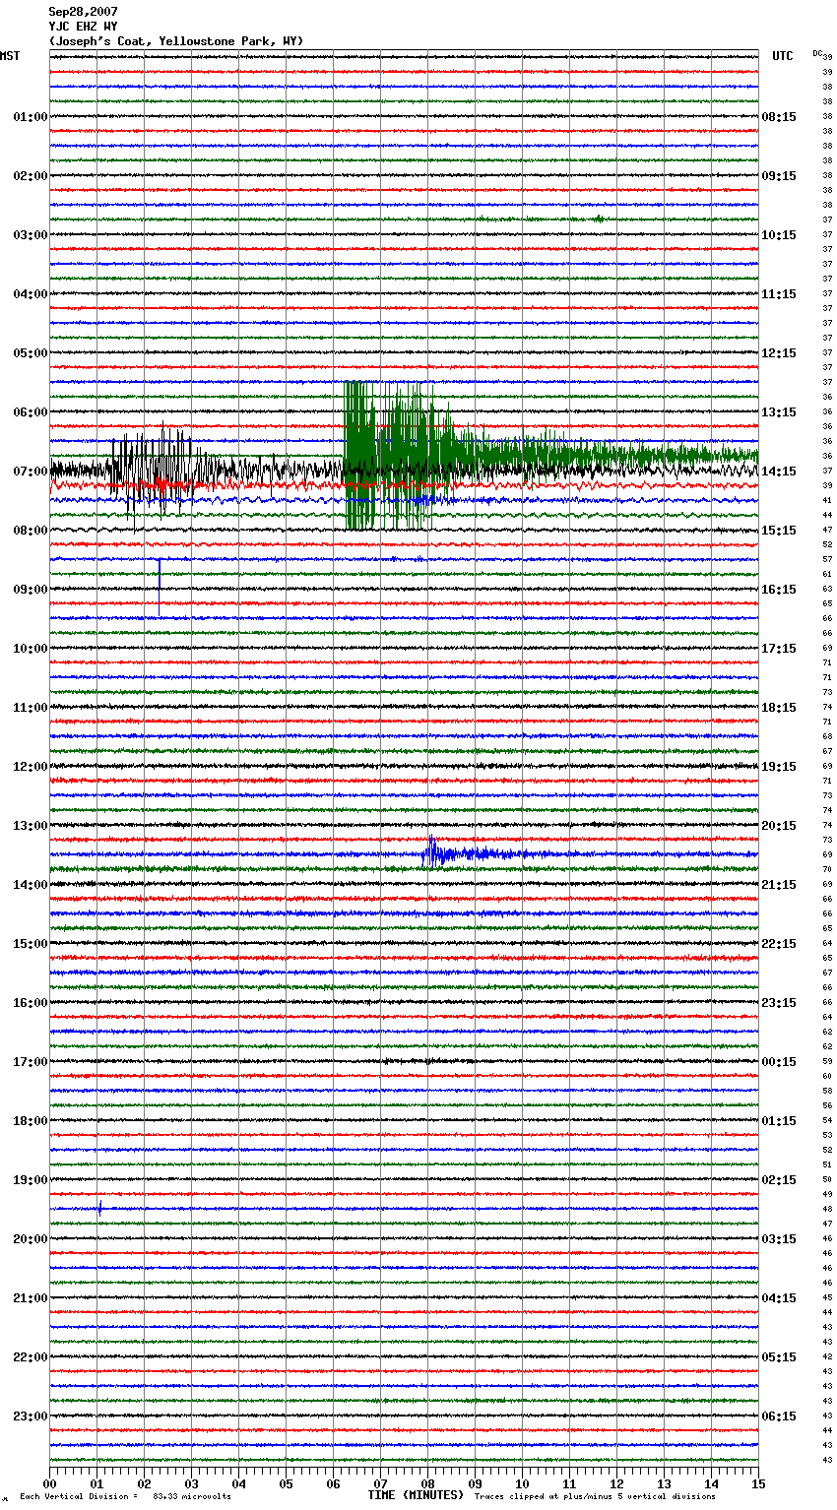Select the 16:00 MST time label
The width and height of the screenshot is (837, 1510).
tap(31, 1003)
